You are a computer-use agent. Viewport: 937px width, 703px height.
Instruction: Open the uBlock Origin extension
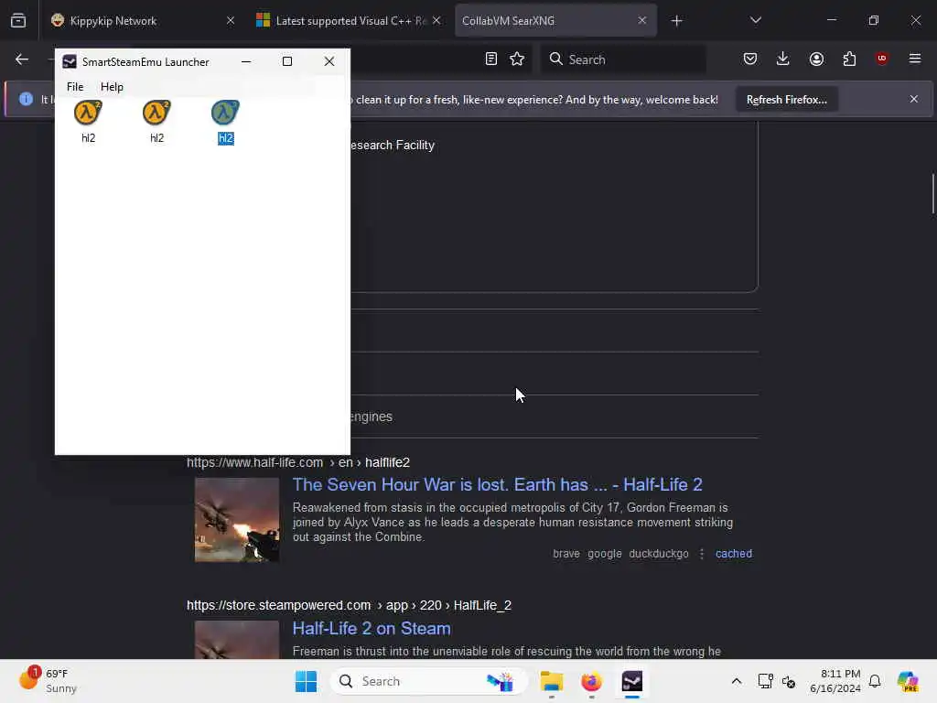(881, 59)
